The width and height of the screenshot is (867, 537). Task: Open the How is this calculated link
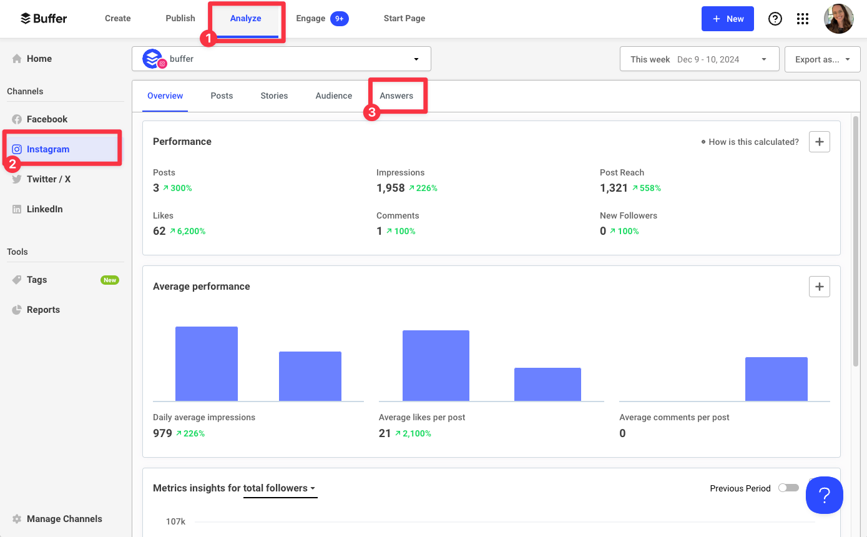[x=753, y=142]
